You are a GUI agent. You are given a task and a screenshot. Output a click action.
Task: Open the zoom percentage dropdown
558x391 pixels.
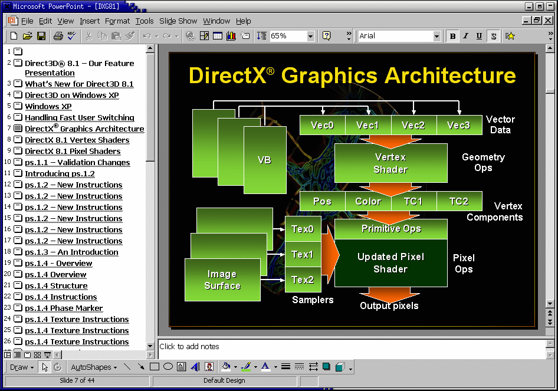coord(310,36)
